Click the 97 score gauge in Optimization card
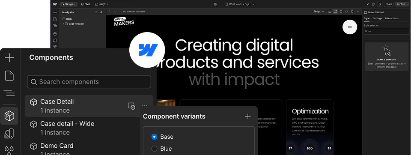 (x=290, y=148)
